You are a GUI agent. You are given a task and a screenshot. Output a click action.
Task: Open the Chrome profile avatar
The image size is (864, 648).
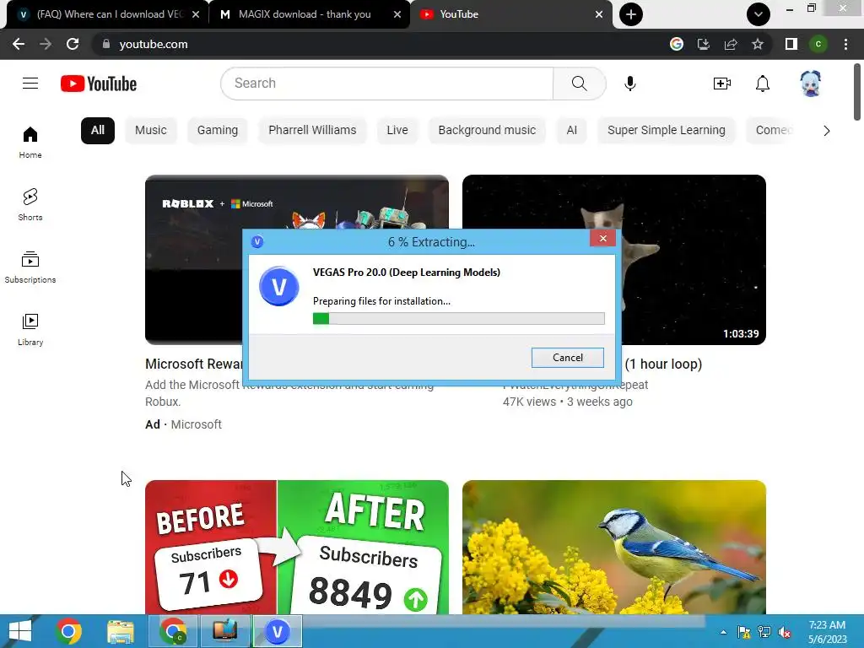pyautogui.click(x=818, y=44)
